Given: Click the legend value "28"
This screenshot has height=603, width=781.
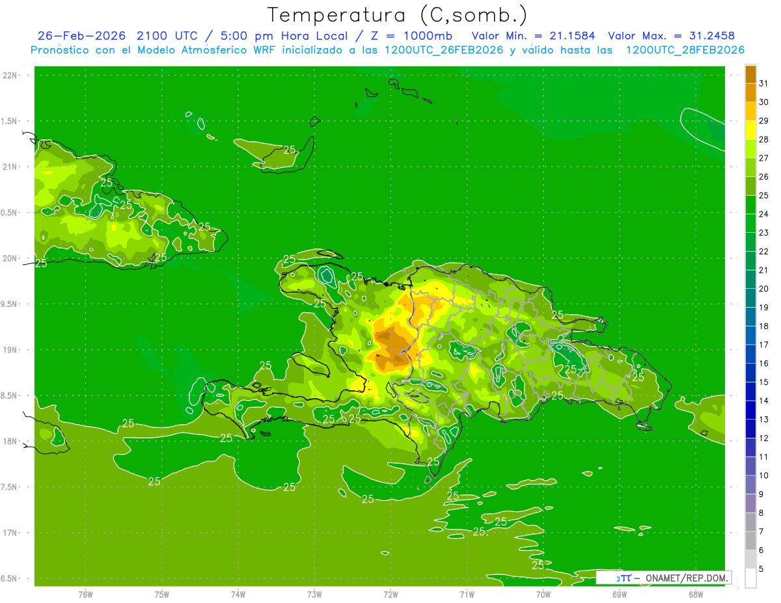Looking at the screenshot, I should click(x=763, y=139).
